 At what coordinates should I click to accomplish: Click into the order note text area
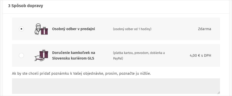[x=116, y=86]
